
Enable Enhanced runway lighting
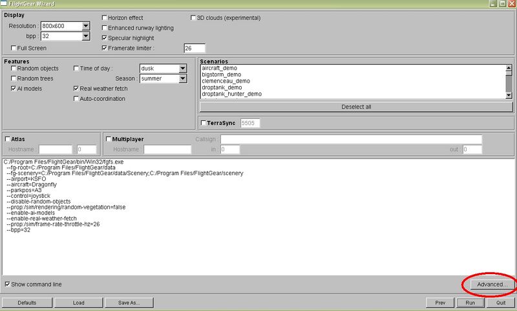105,28
